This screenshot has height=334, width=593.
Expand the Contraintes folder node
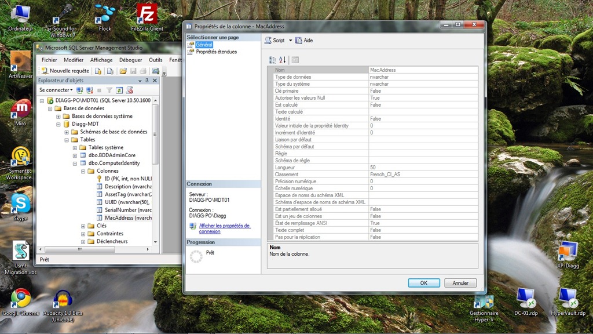[83, 234]
